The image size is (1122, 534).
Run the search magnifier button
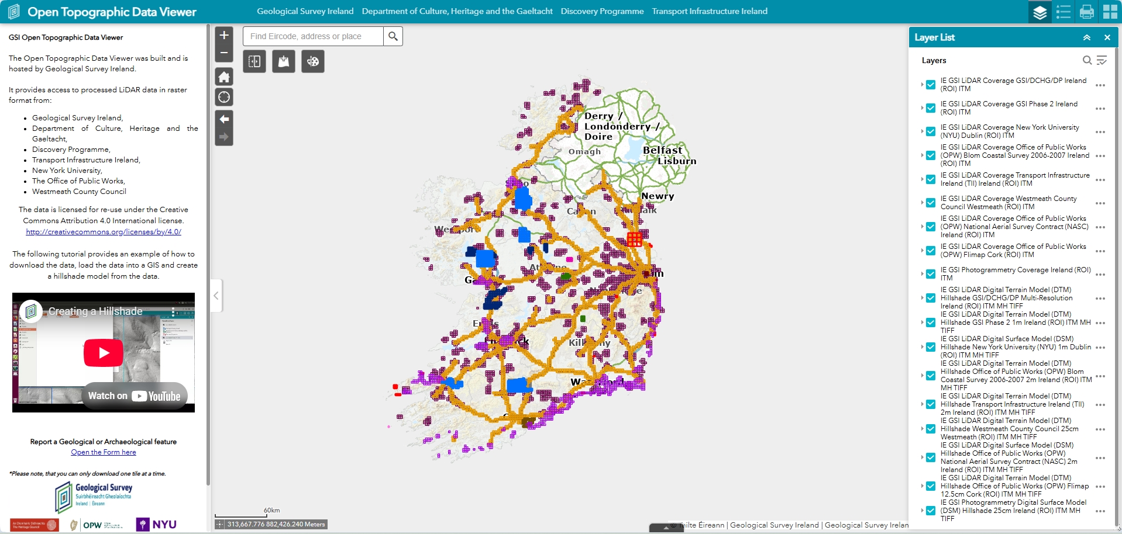click(393, 36)
